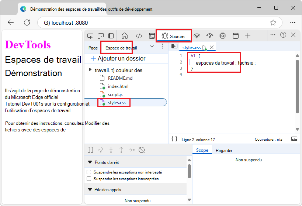This screenshot has width=302, height=206.
Task: Toggle the Quick View panel icon
Action: (111, 36)
